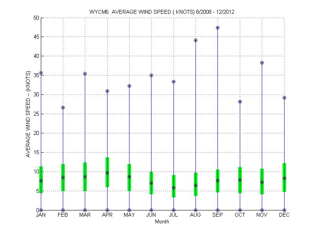Viewport: 314px width, 236px height.
Task: Click the MAR maximum marker near 35 knots
Action: (85, 74)
